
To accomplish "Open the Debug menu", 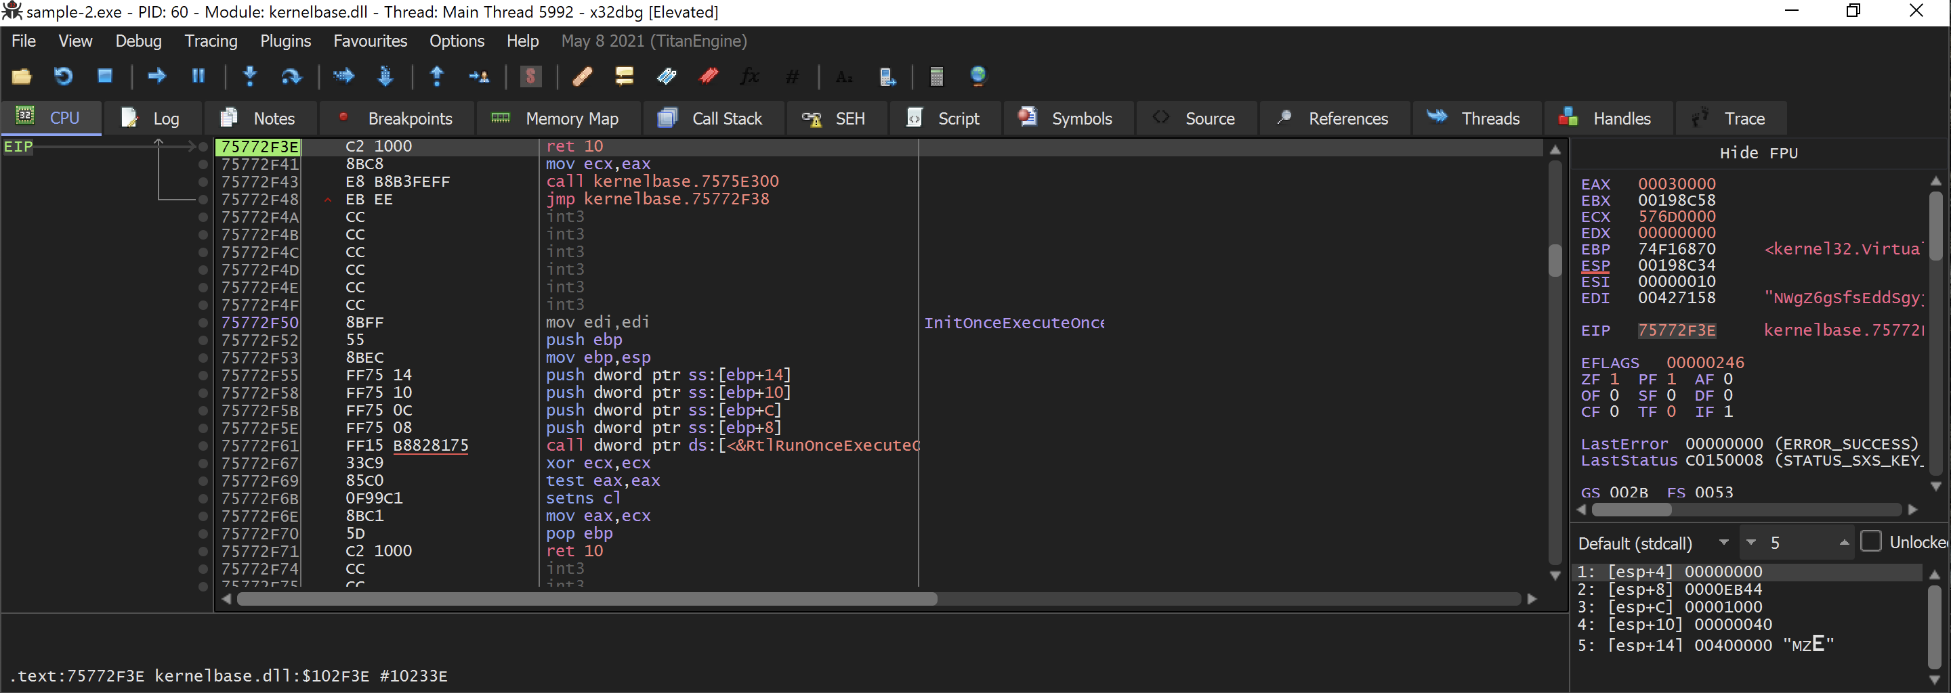I will pyautogui.click(x=139, y=41).
